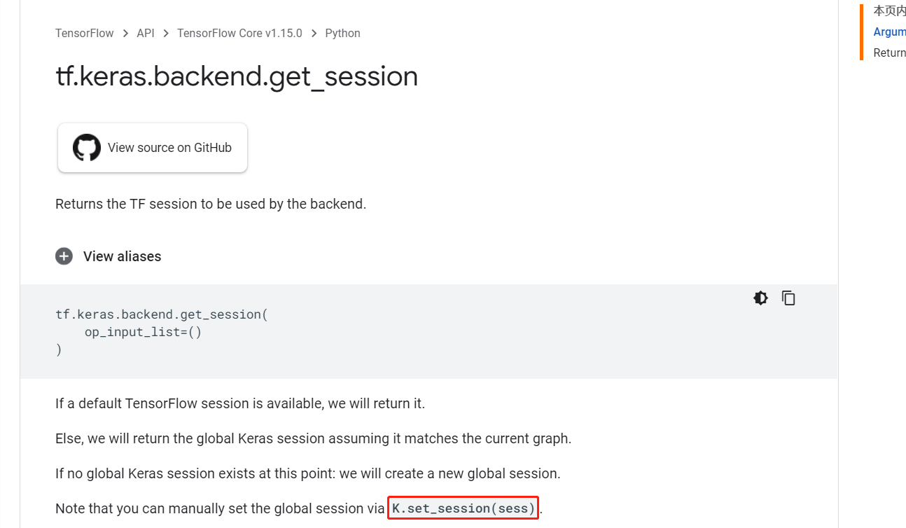Select the tf.keras.backend.get_session page title
Screen dimensions: 906x528
pos(237,76)
